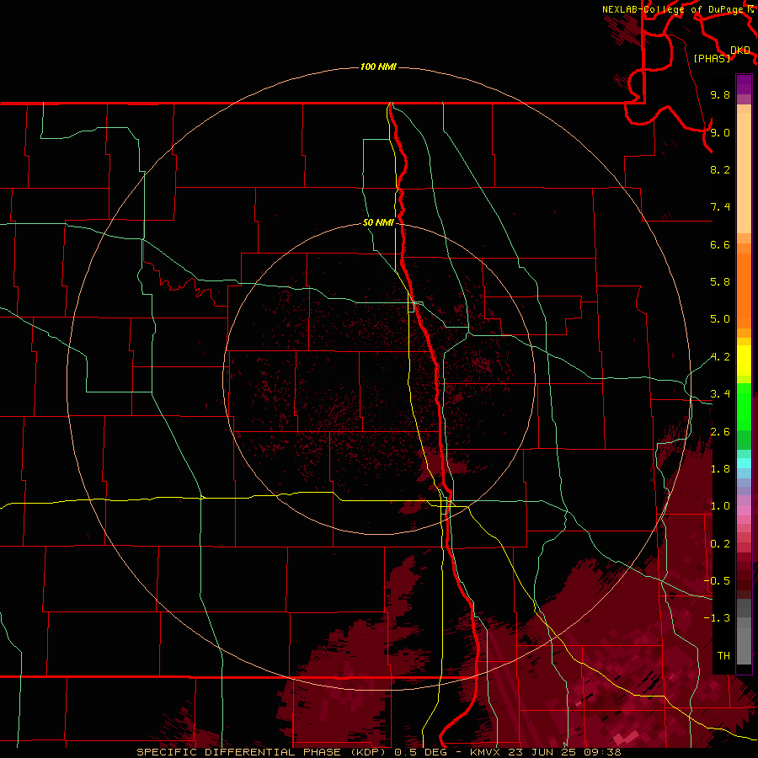Click the 100 NMI range ring label
This screenshot has height=758, width=758.
point(378,67)
